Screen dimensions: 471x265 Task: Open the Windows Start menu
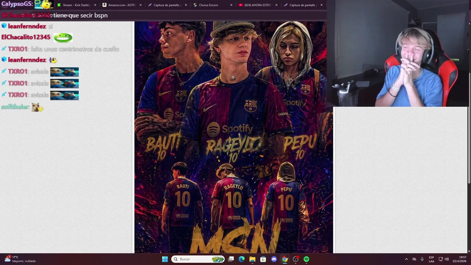point(165,259)
